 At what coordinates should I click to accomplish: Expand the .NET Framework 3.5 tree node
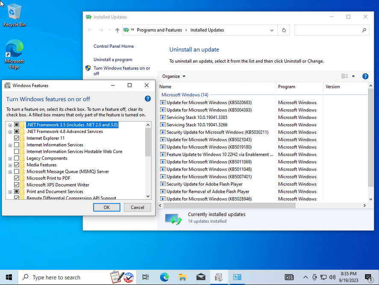10,125
